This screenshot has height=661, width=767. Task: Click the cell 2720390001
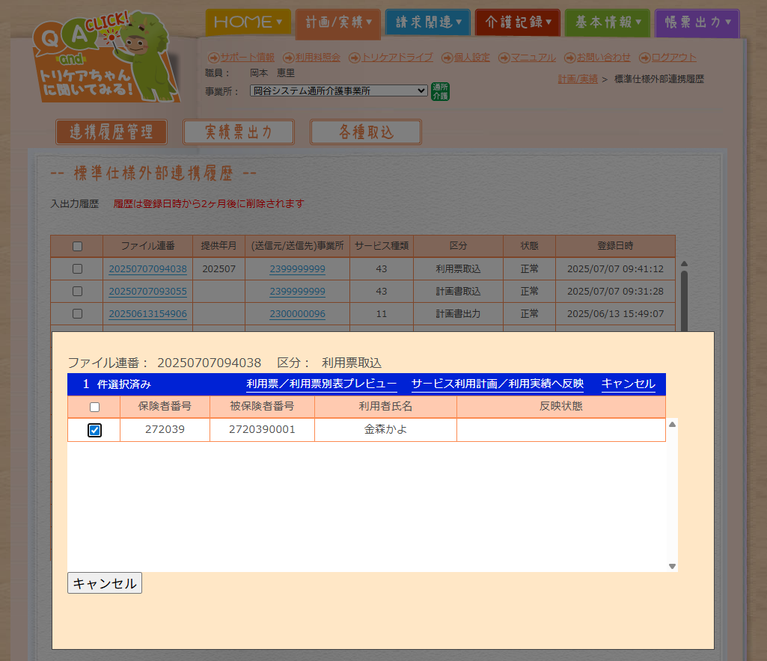(262, 430)
